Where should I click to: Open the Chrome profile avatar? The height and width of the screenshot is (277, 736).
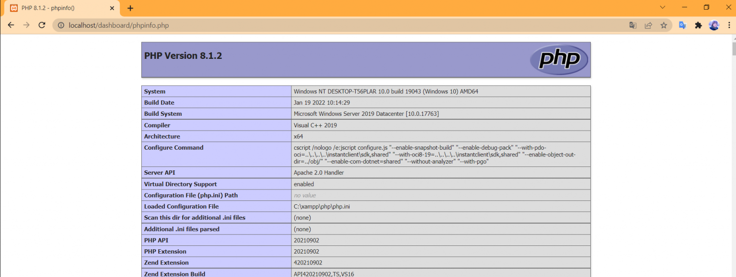(714, 25)
